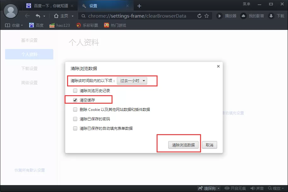
Task: Select 高级设置 in the sidebar
Action: coord(29,83)
